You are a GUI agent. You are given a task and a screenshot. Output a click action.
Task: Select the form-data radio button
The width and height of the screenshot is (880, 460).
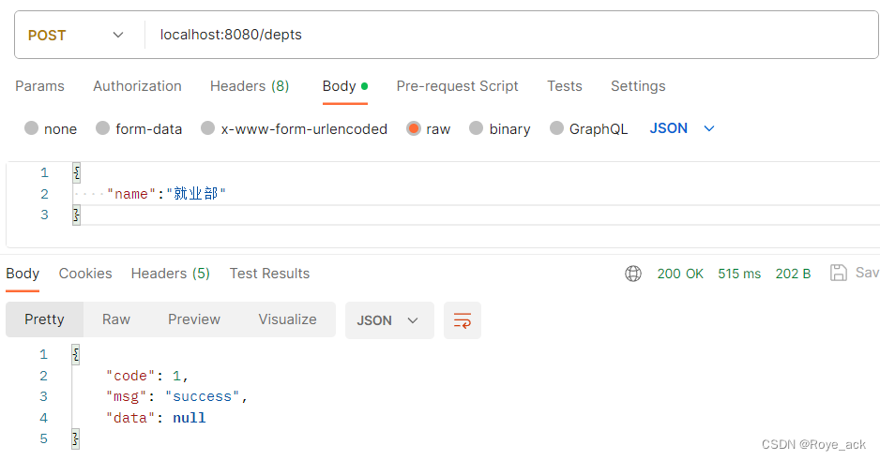pos(102,128)
